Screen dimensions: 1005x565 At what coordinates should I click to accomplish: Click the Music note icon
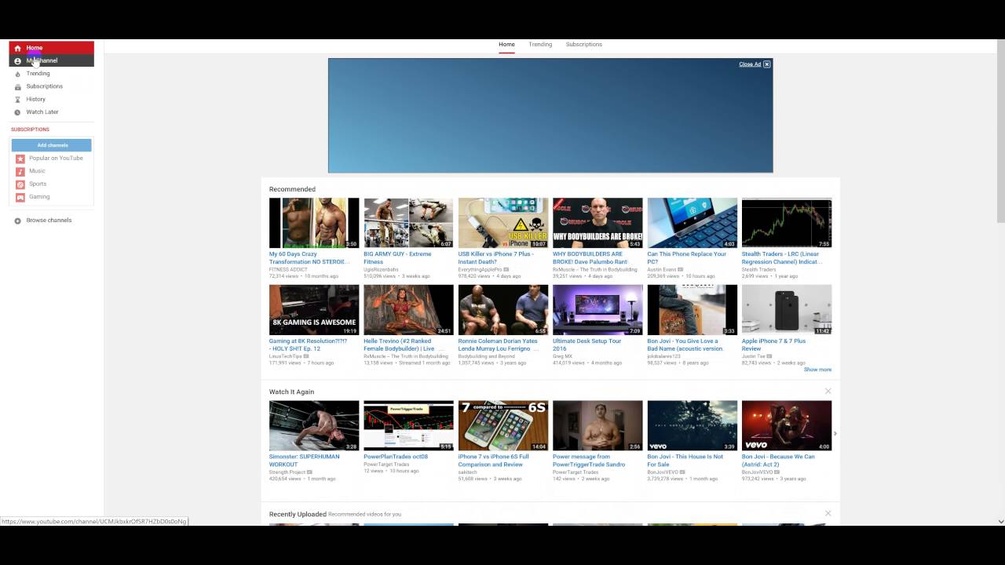click(x=20, y=171)
